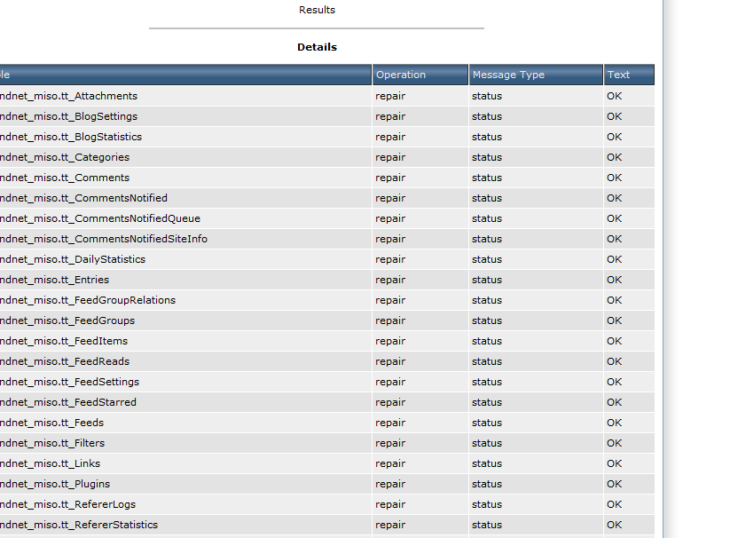Click "OK" in the tt_FeedReads row
Screen dimensions: 730x538
pos(614,362)
